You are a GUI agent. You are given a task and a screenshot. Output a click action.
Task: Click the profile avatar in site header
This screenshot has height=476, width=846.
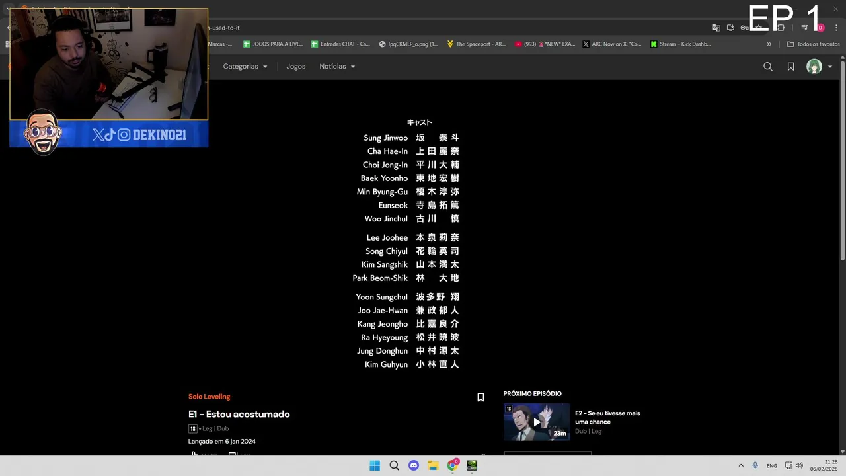click(814, 67)
